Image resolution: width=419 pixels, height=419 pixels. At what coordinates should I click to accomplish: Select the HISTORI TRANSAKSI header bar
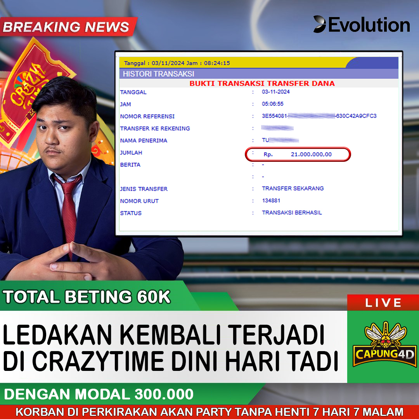pos(258,74)
